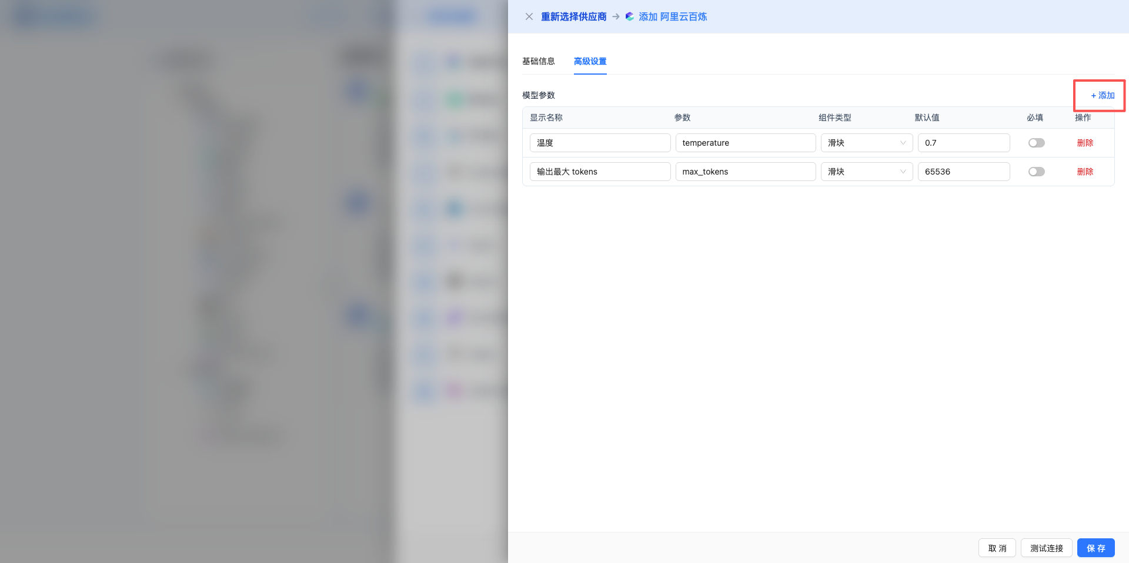
Task: Switch to the 基础信息 tab
Action: coord(539,61)
